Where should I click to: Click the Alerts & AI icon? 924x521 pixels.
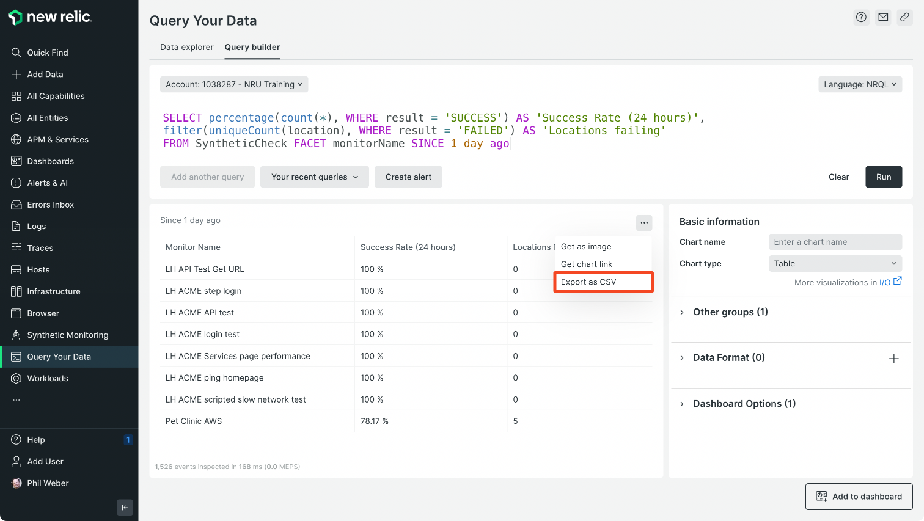pyautogui.click(x=16, y=183)
